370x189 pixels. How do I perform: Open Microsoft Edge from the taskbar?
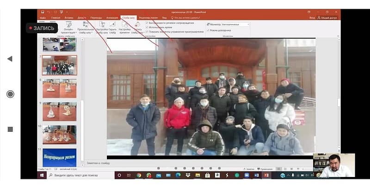coord(178,175)
